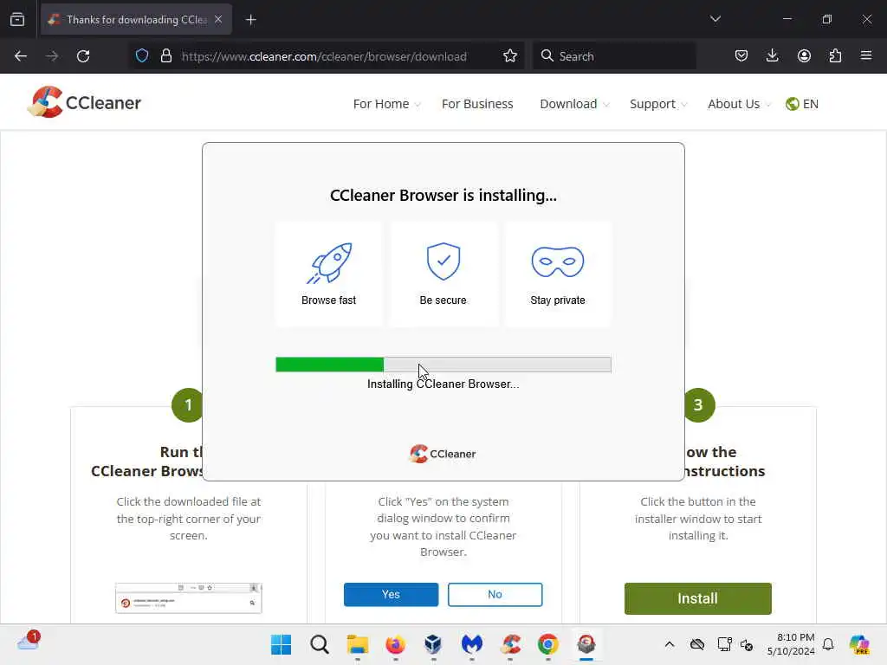
Task: Open VirtualBox from taskbar
Action: coord(433,644)
